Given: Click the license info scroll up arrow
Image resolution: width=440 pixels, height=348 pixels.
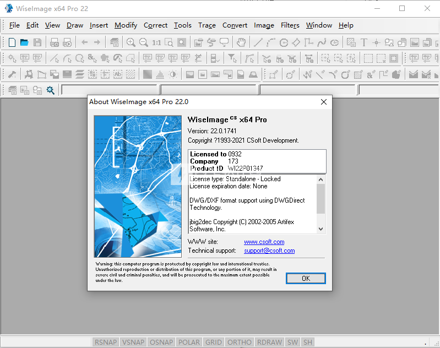Looking at the screenshot, I should (321, 180).
